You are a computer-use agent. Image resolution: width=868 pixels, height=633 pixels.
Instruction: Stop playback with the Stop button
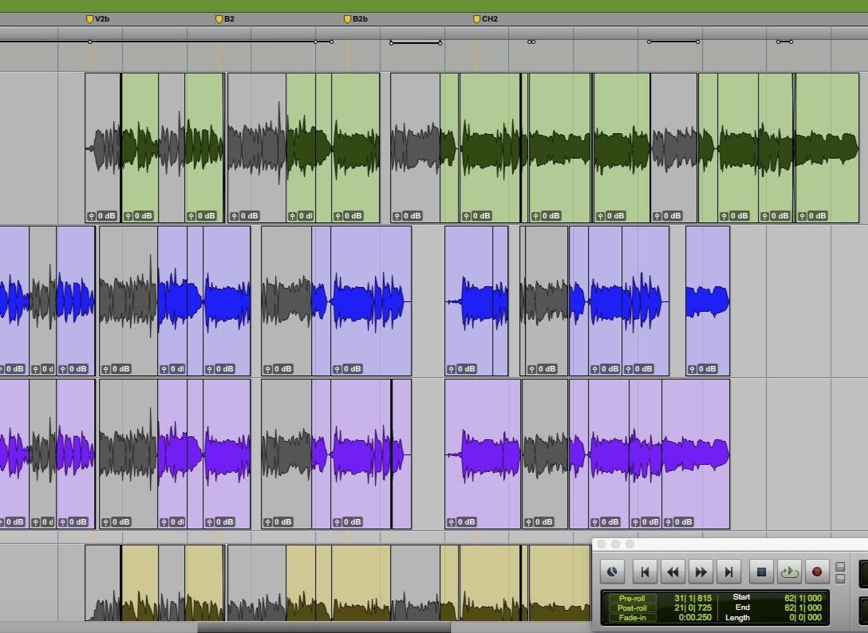pyautogui.click(x=760, y=572)
